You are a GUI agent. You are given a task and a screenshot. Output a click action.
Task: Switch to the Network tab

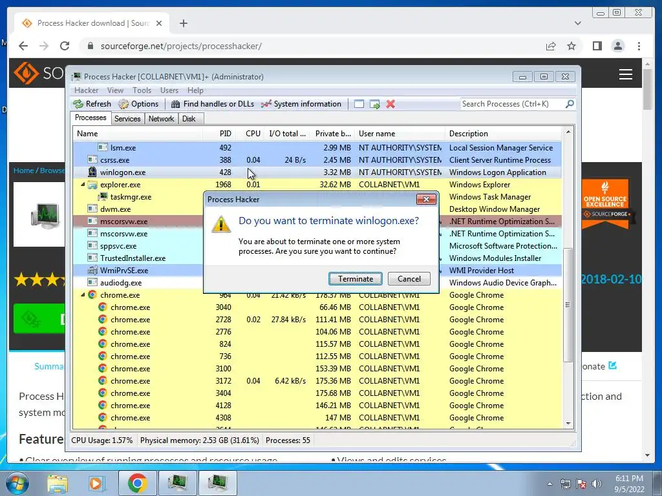161,119
